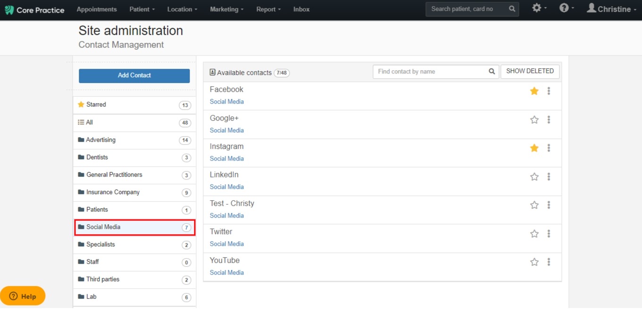Open the Inbox menu item
Image resolution: width=642 pixels, height=309 pixels.
click(x=301, y=9)
